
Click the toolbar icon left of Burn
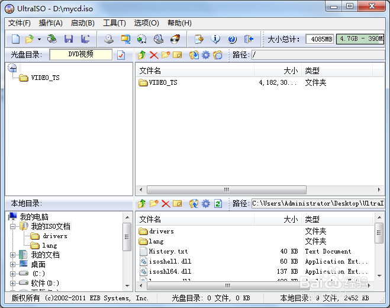159,39
